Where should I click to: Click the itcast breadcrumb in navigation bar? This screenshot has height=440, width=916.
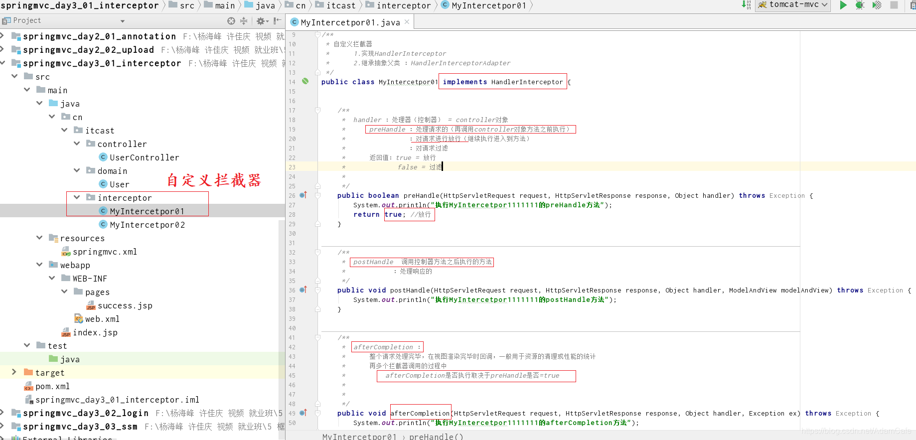click(x=336, y=5)
